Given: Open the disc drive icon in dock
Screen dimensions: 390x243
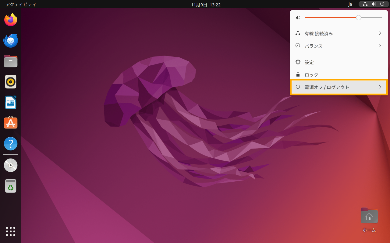Looking at the screenshot, I should tap(11, 165).
